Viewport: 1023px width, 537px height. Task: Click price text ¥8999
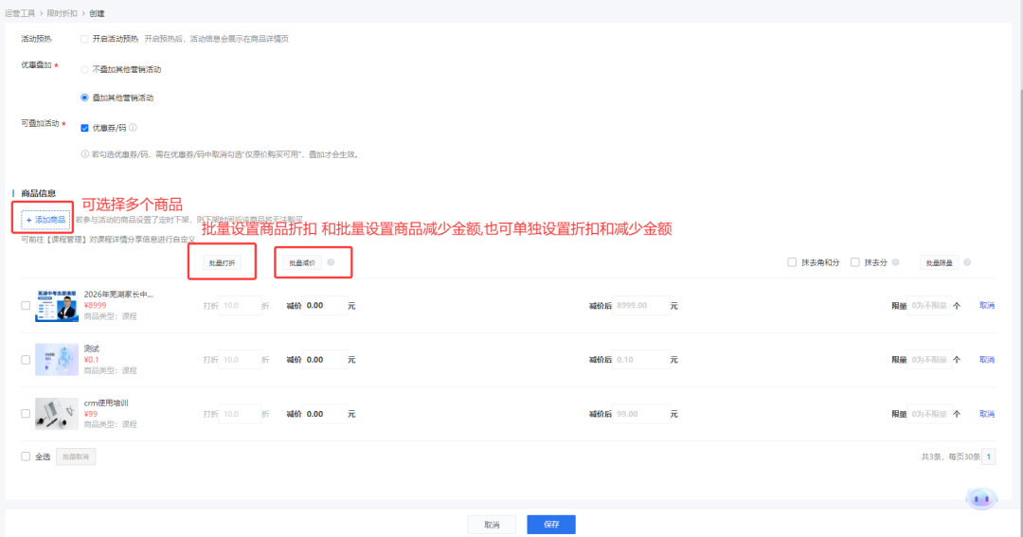96,305
